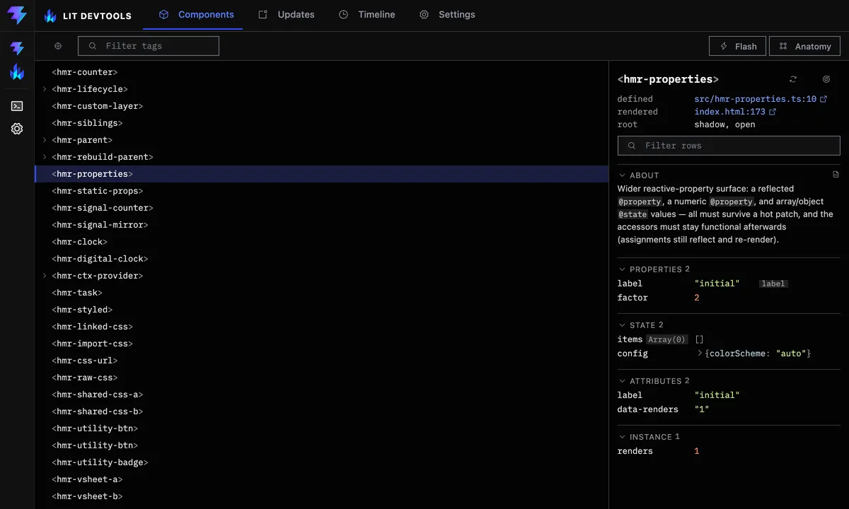Viewport: 849px width, 509px height.
Task: Click the data-renders attribute value "1"
Action: 702,409
